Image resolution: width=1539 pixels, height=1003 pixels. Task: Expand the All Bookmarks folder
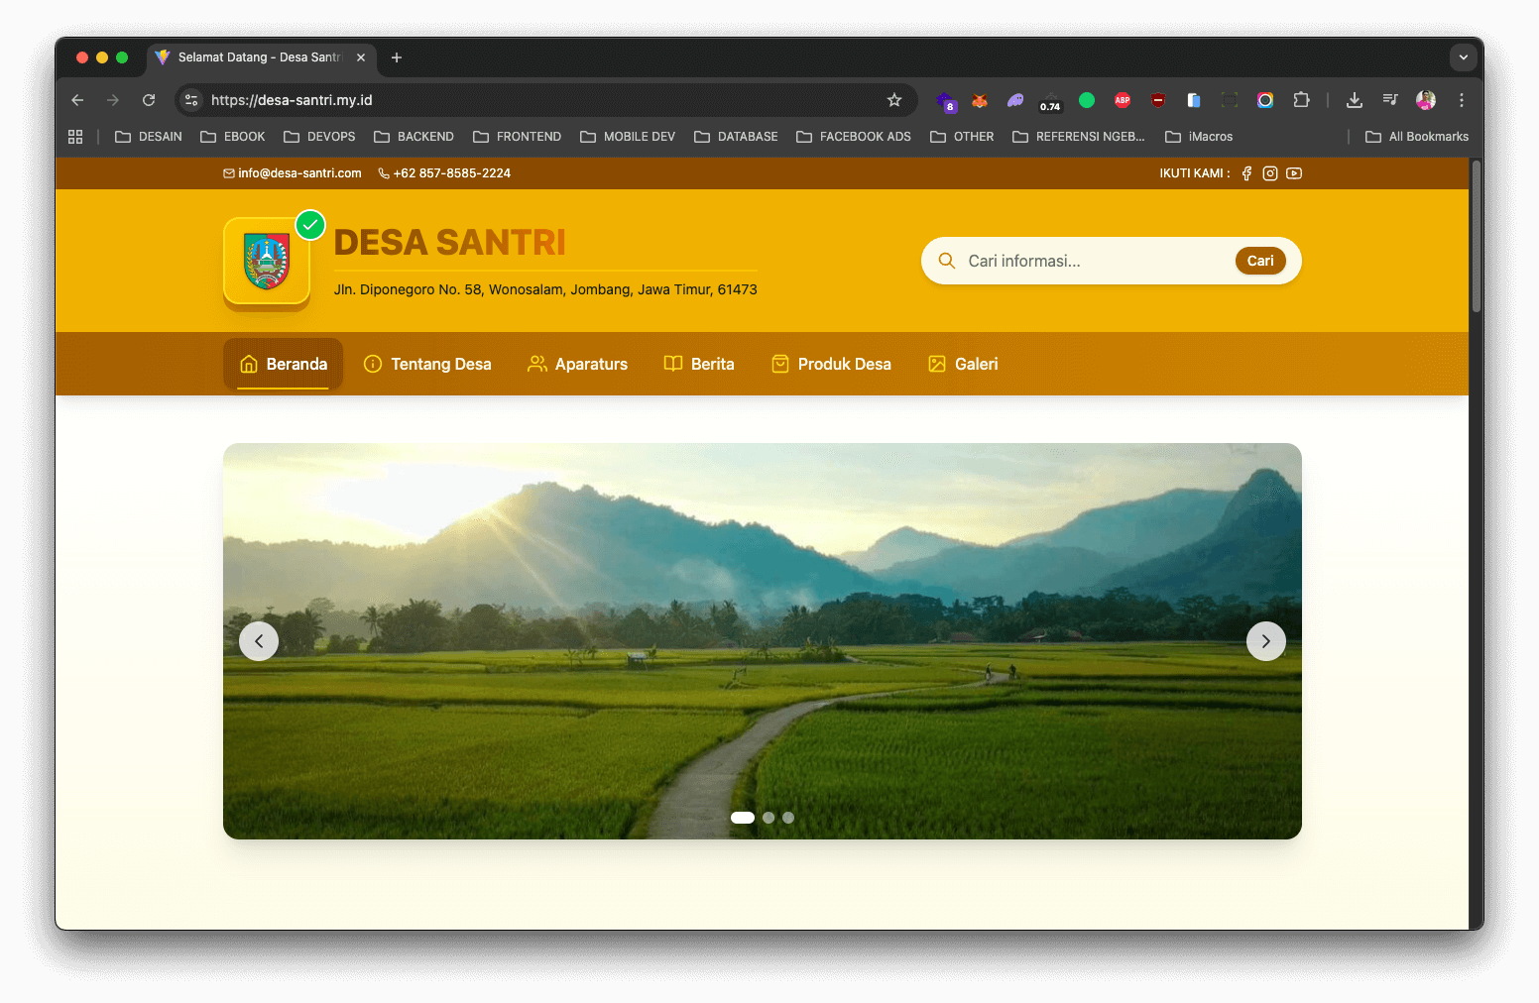[x=1417, y=137]
